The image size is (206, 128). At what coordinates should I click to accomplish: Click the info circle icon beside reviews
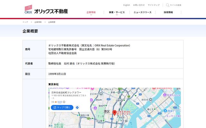(x=64, y=102)
